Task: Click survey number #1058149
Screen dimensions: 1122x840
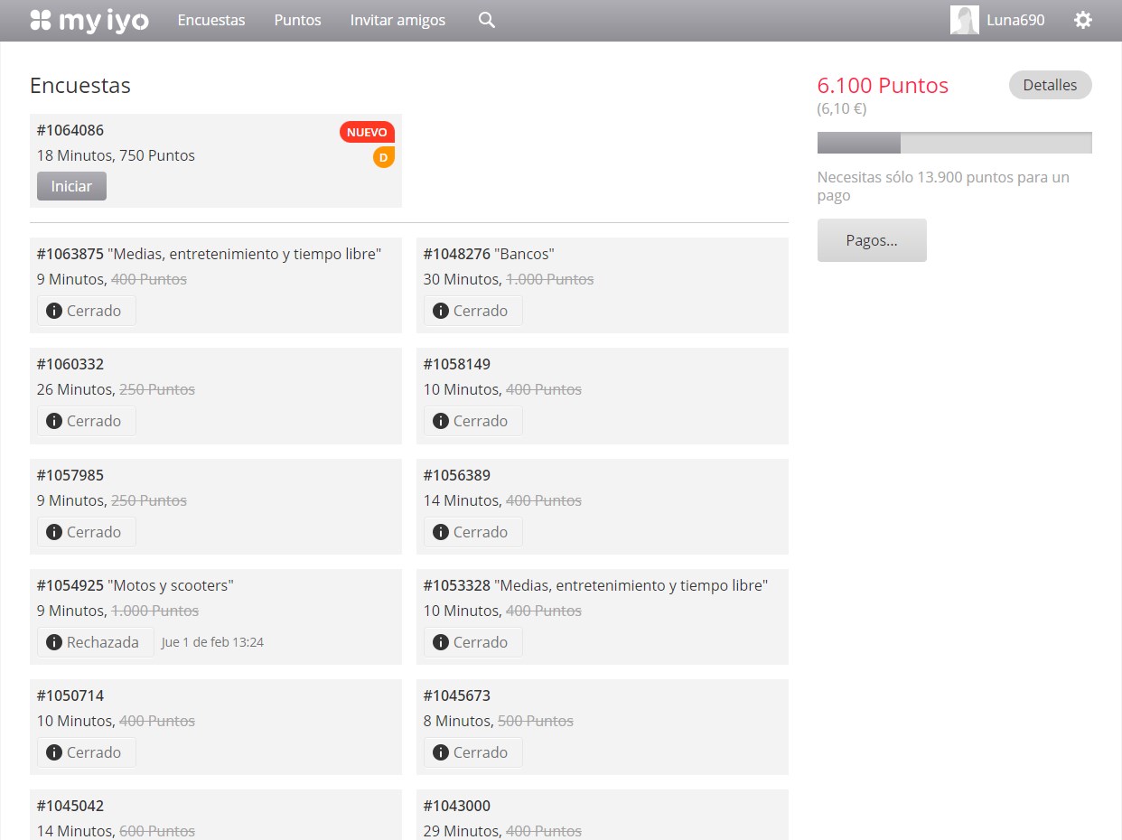Action: point(457,364)
